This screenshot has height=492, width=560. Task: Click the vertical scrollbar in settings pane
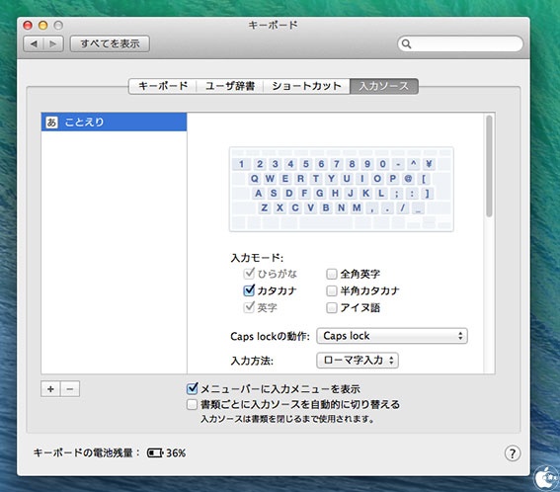pyautogui.click(x=489, y=166)
